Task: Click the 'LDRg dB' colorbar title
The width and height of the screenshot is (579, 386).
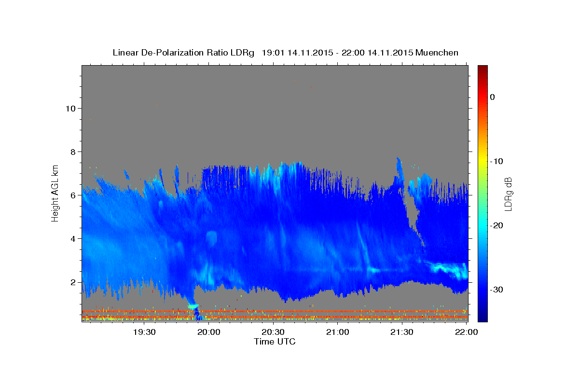Action: pyautogui.click(x=509, y=193)
